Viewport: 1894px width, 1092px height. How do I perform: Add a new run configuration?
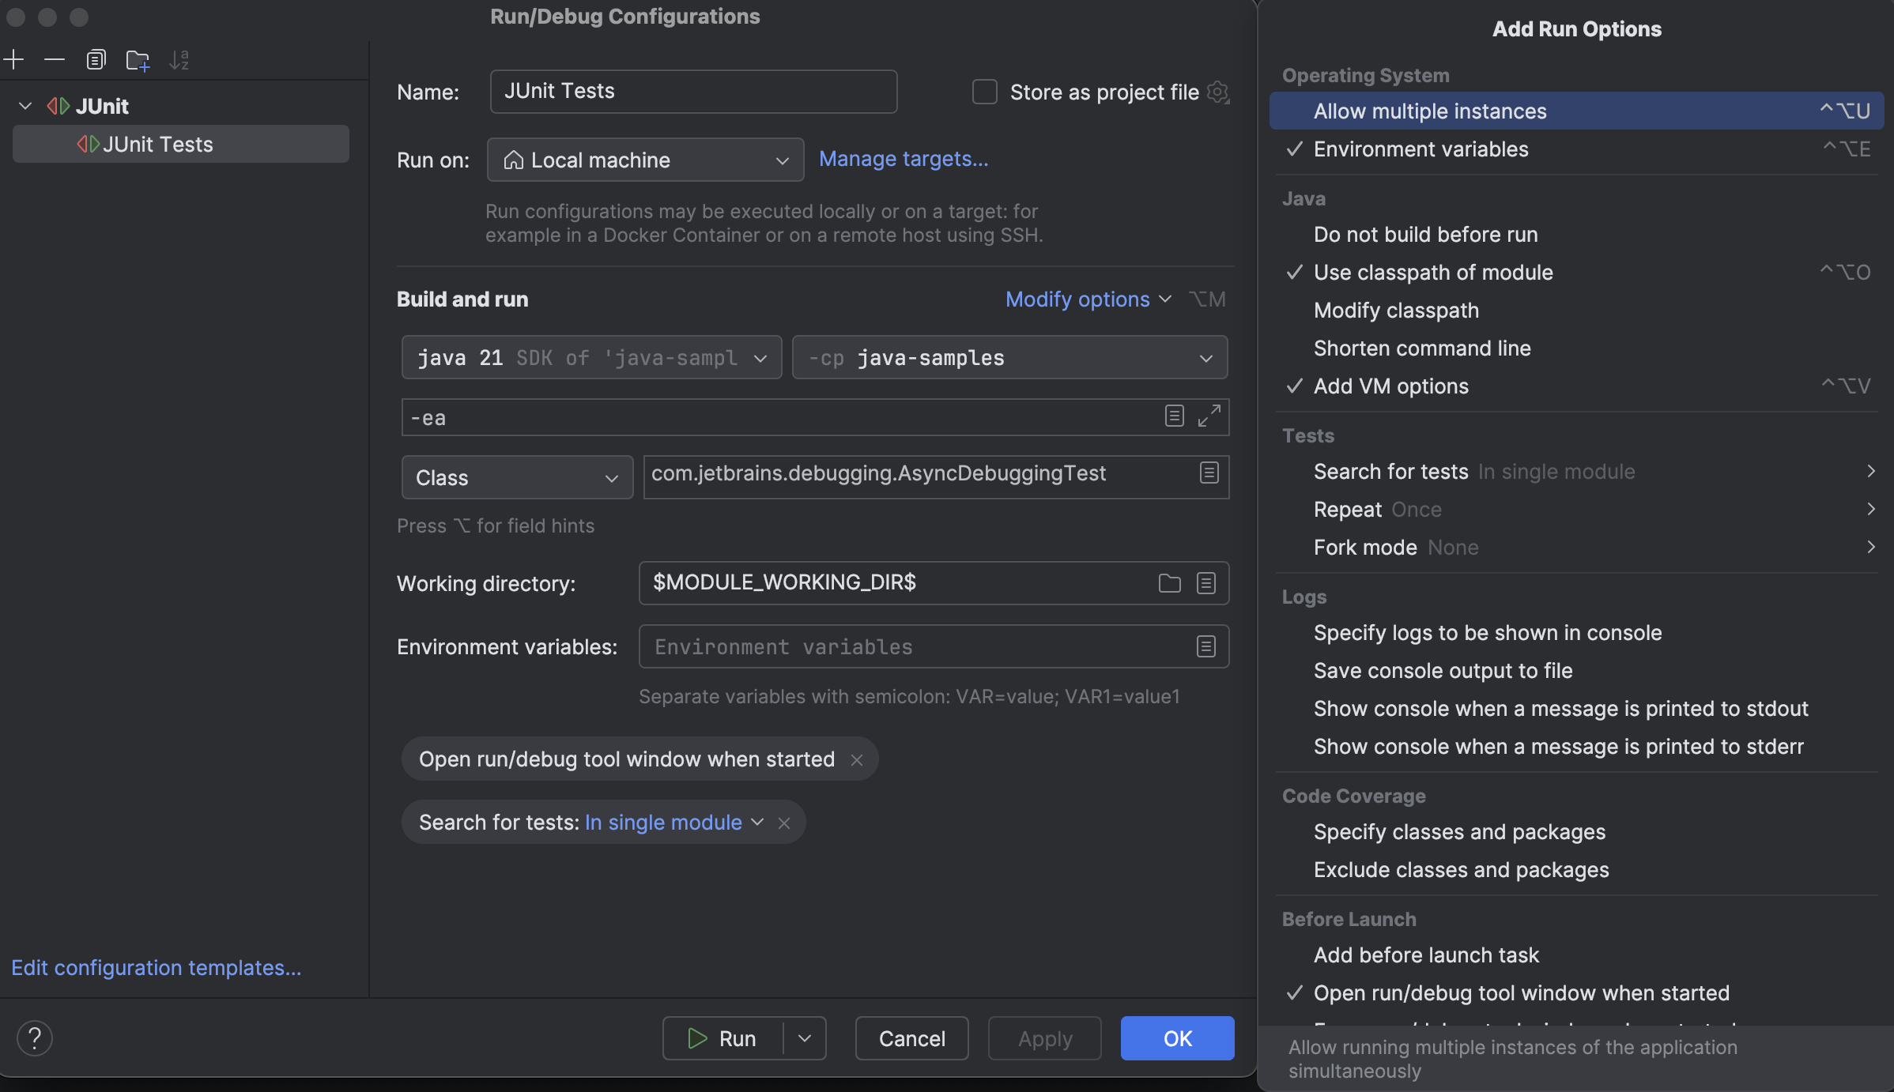pos(14,59)
